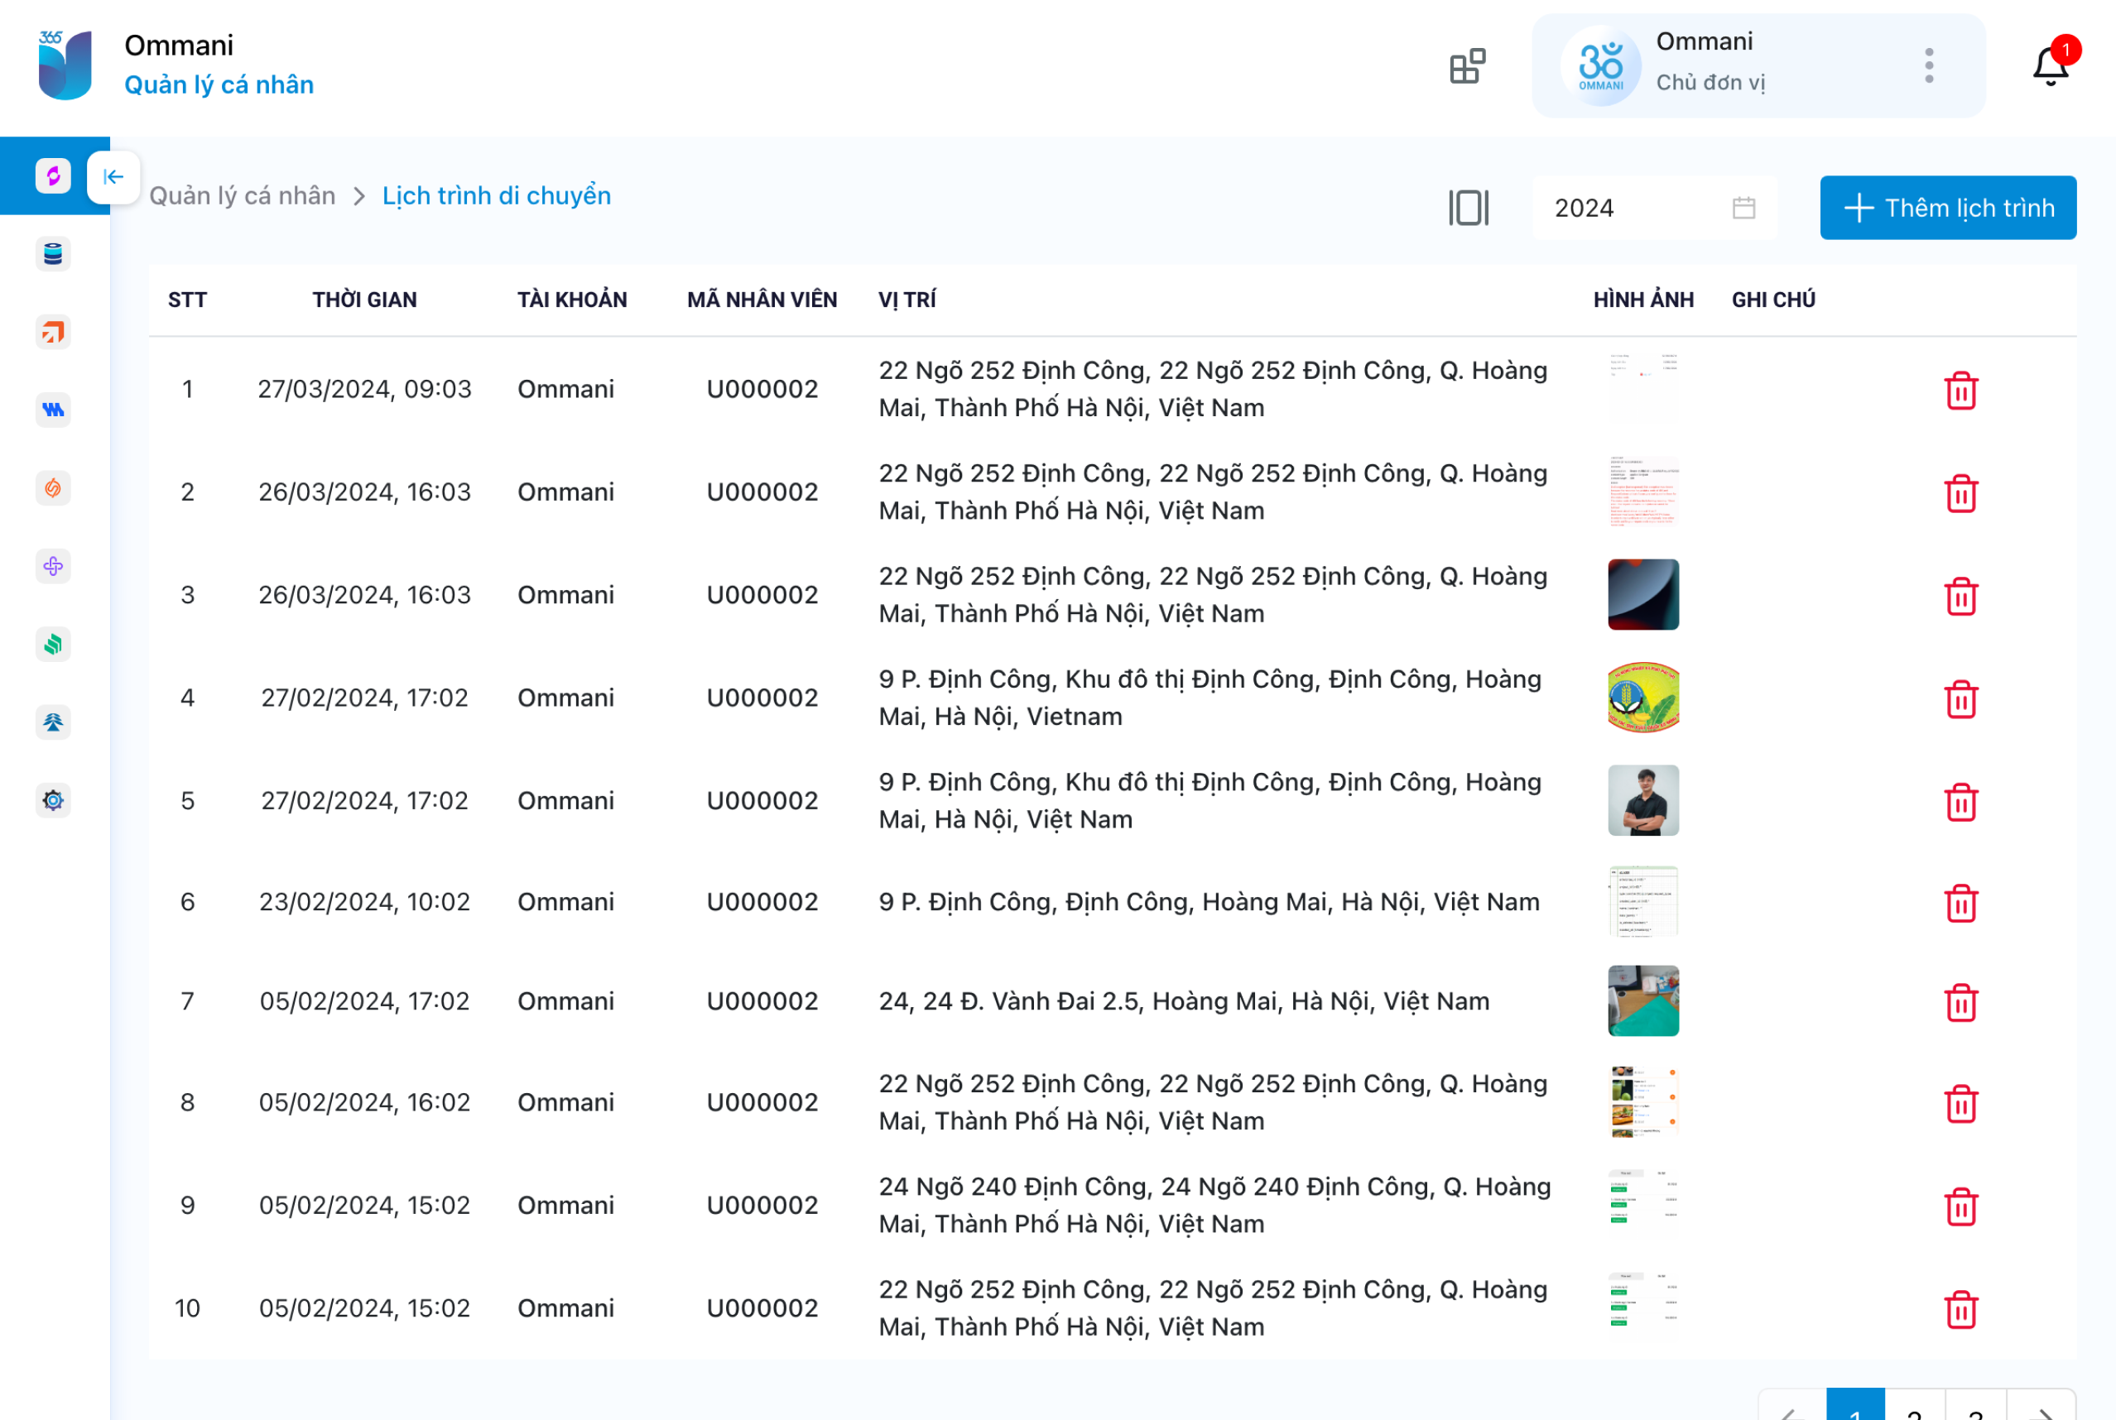Delete the row 1 itinerary entry
Image resolution: width=2116 pixels, height=1420 pixels.
(x=1960, y=391)
